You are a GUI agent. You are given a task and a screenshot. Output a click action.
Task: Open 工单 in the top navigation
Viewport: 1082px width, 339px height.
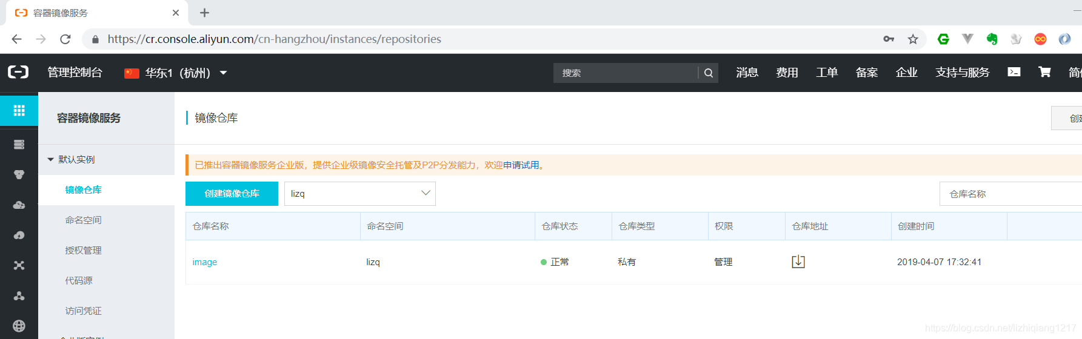click(x=827, y=73)
